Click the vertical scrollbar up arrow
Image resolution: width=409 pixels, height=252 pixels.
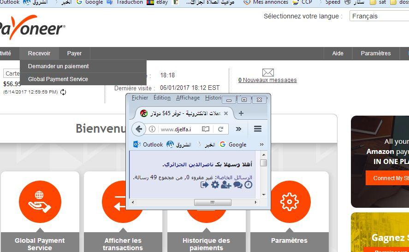click(264, 155)
